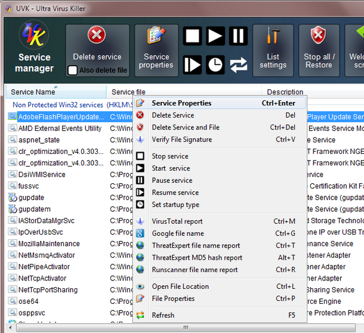
Task: Click the Non Protected Win32 services group header
Action: pyautogui.click(x=72, y=104)
